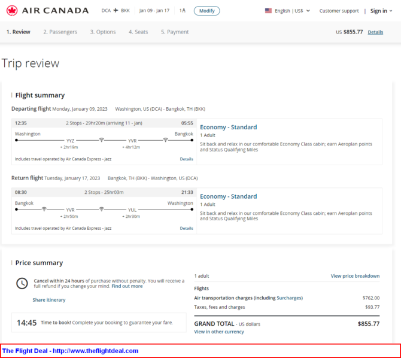
Task: Expand the Sign in menu
Action: point(381,11)
